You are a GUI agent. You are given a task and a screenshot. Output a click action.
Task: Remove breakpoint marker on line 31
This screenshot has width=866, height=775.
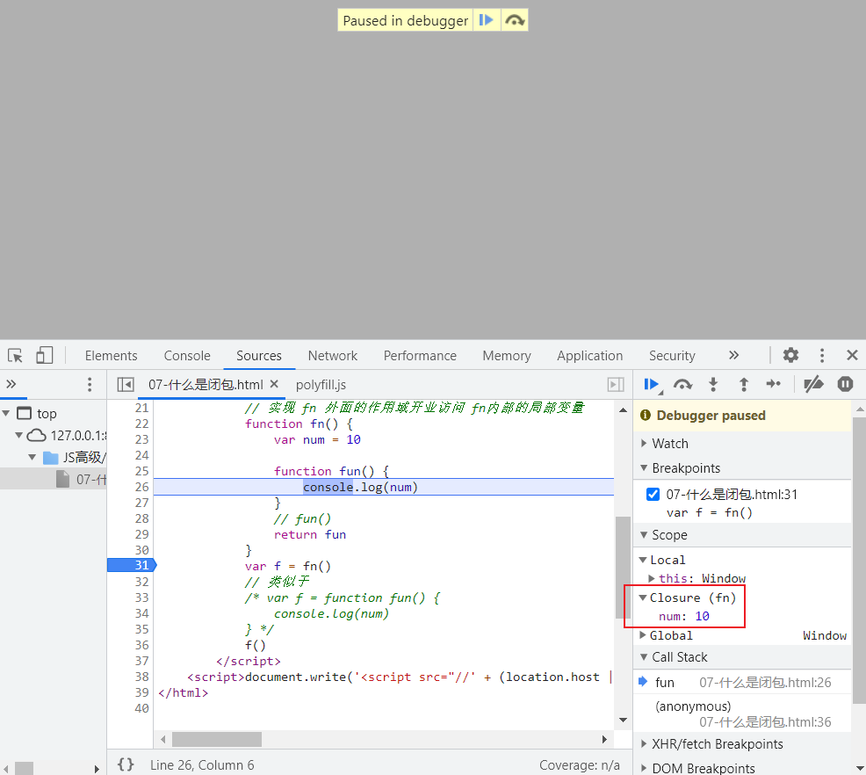(132, 565)
